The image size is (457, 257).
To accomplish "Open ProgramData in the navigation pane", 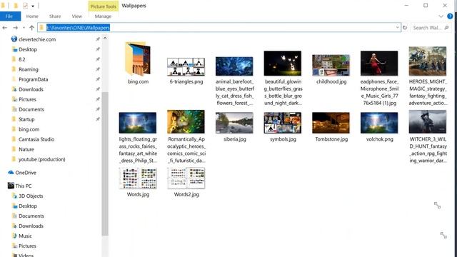I will 34,79.
